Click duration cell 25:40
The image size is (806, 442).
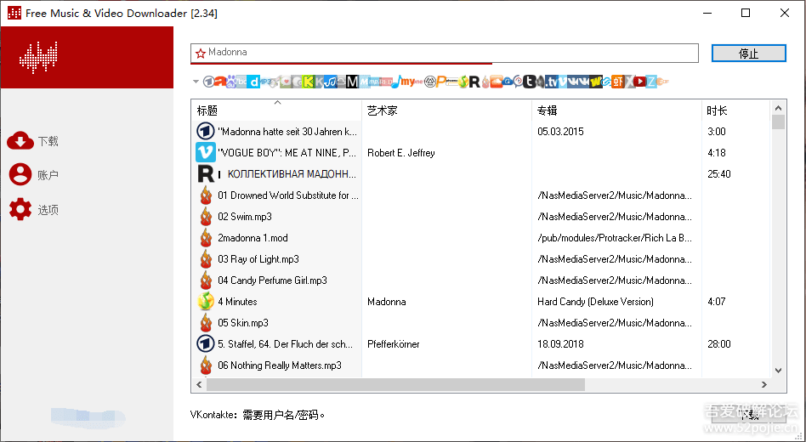718,174
